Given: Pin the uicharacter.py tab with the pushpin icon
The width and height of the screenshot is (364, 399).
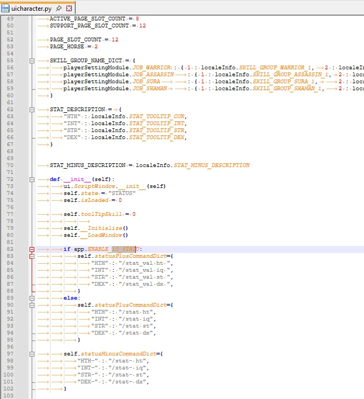Looking at the screenshot, I should pyautogui.click(x=59, y=9).
